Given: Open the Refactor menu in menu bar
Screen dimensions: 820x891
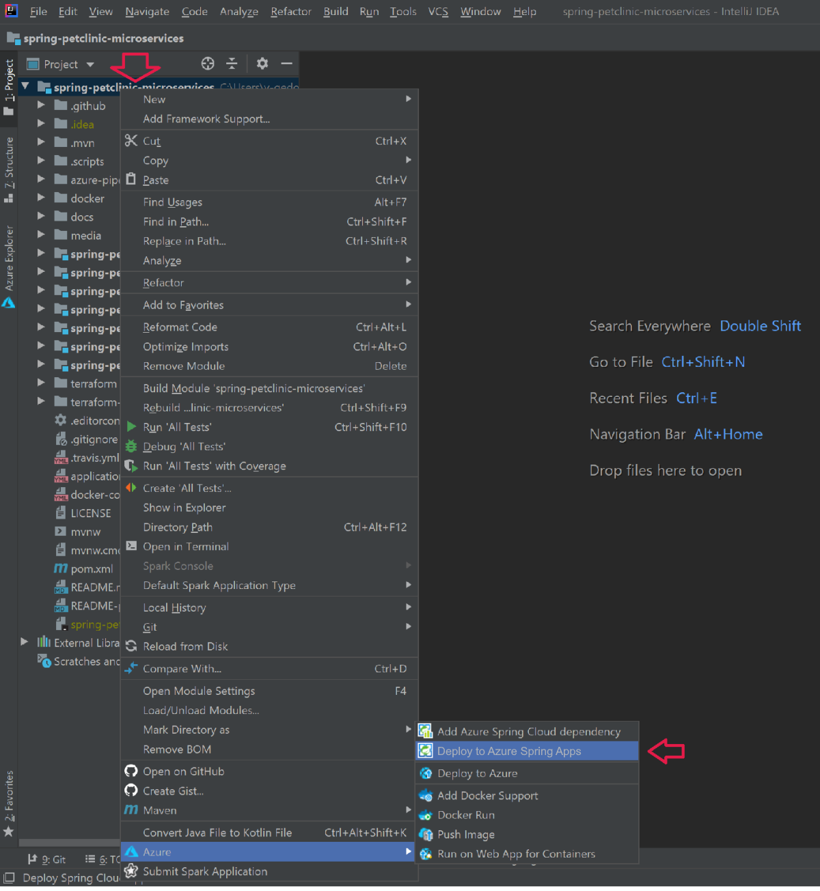Looking at the screenshot, I should 291,12.
